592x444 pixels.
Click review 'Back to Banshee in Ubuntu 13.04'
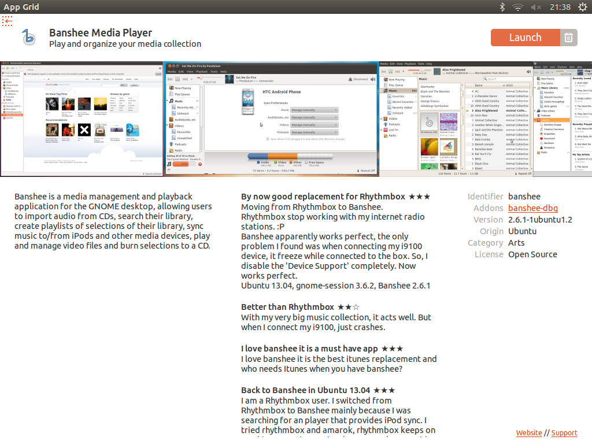click(305, 390)
